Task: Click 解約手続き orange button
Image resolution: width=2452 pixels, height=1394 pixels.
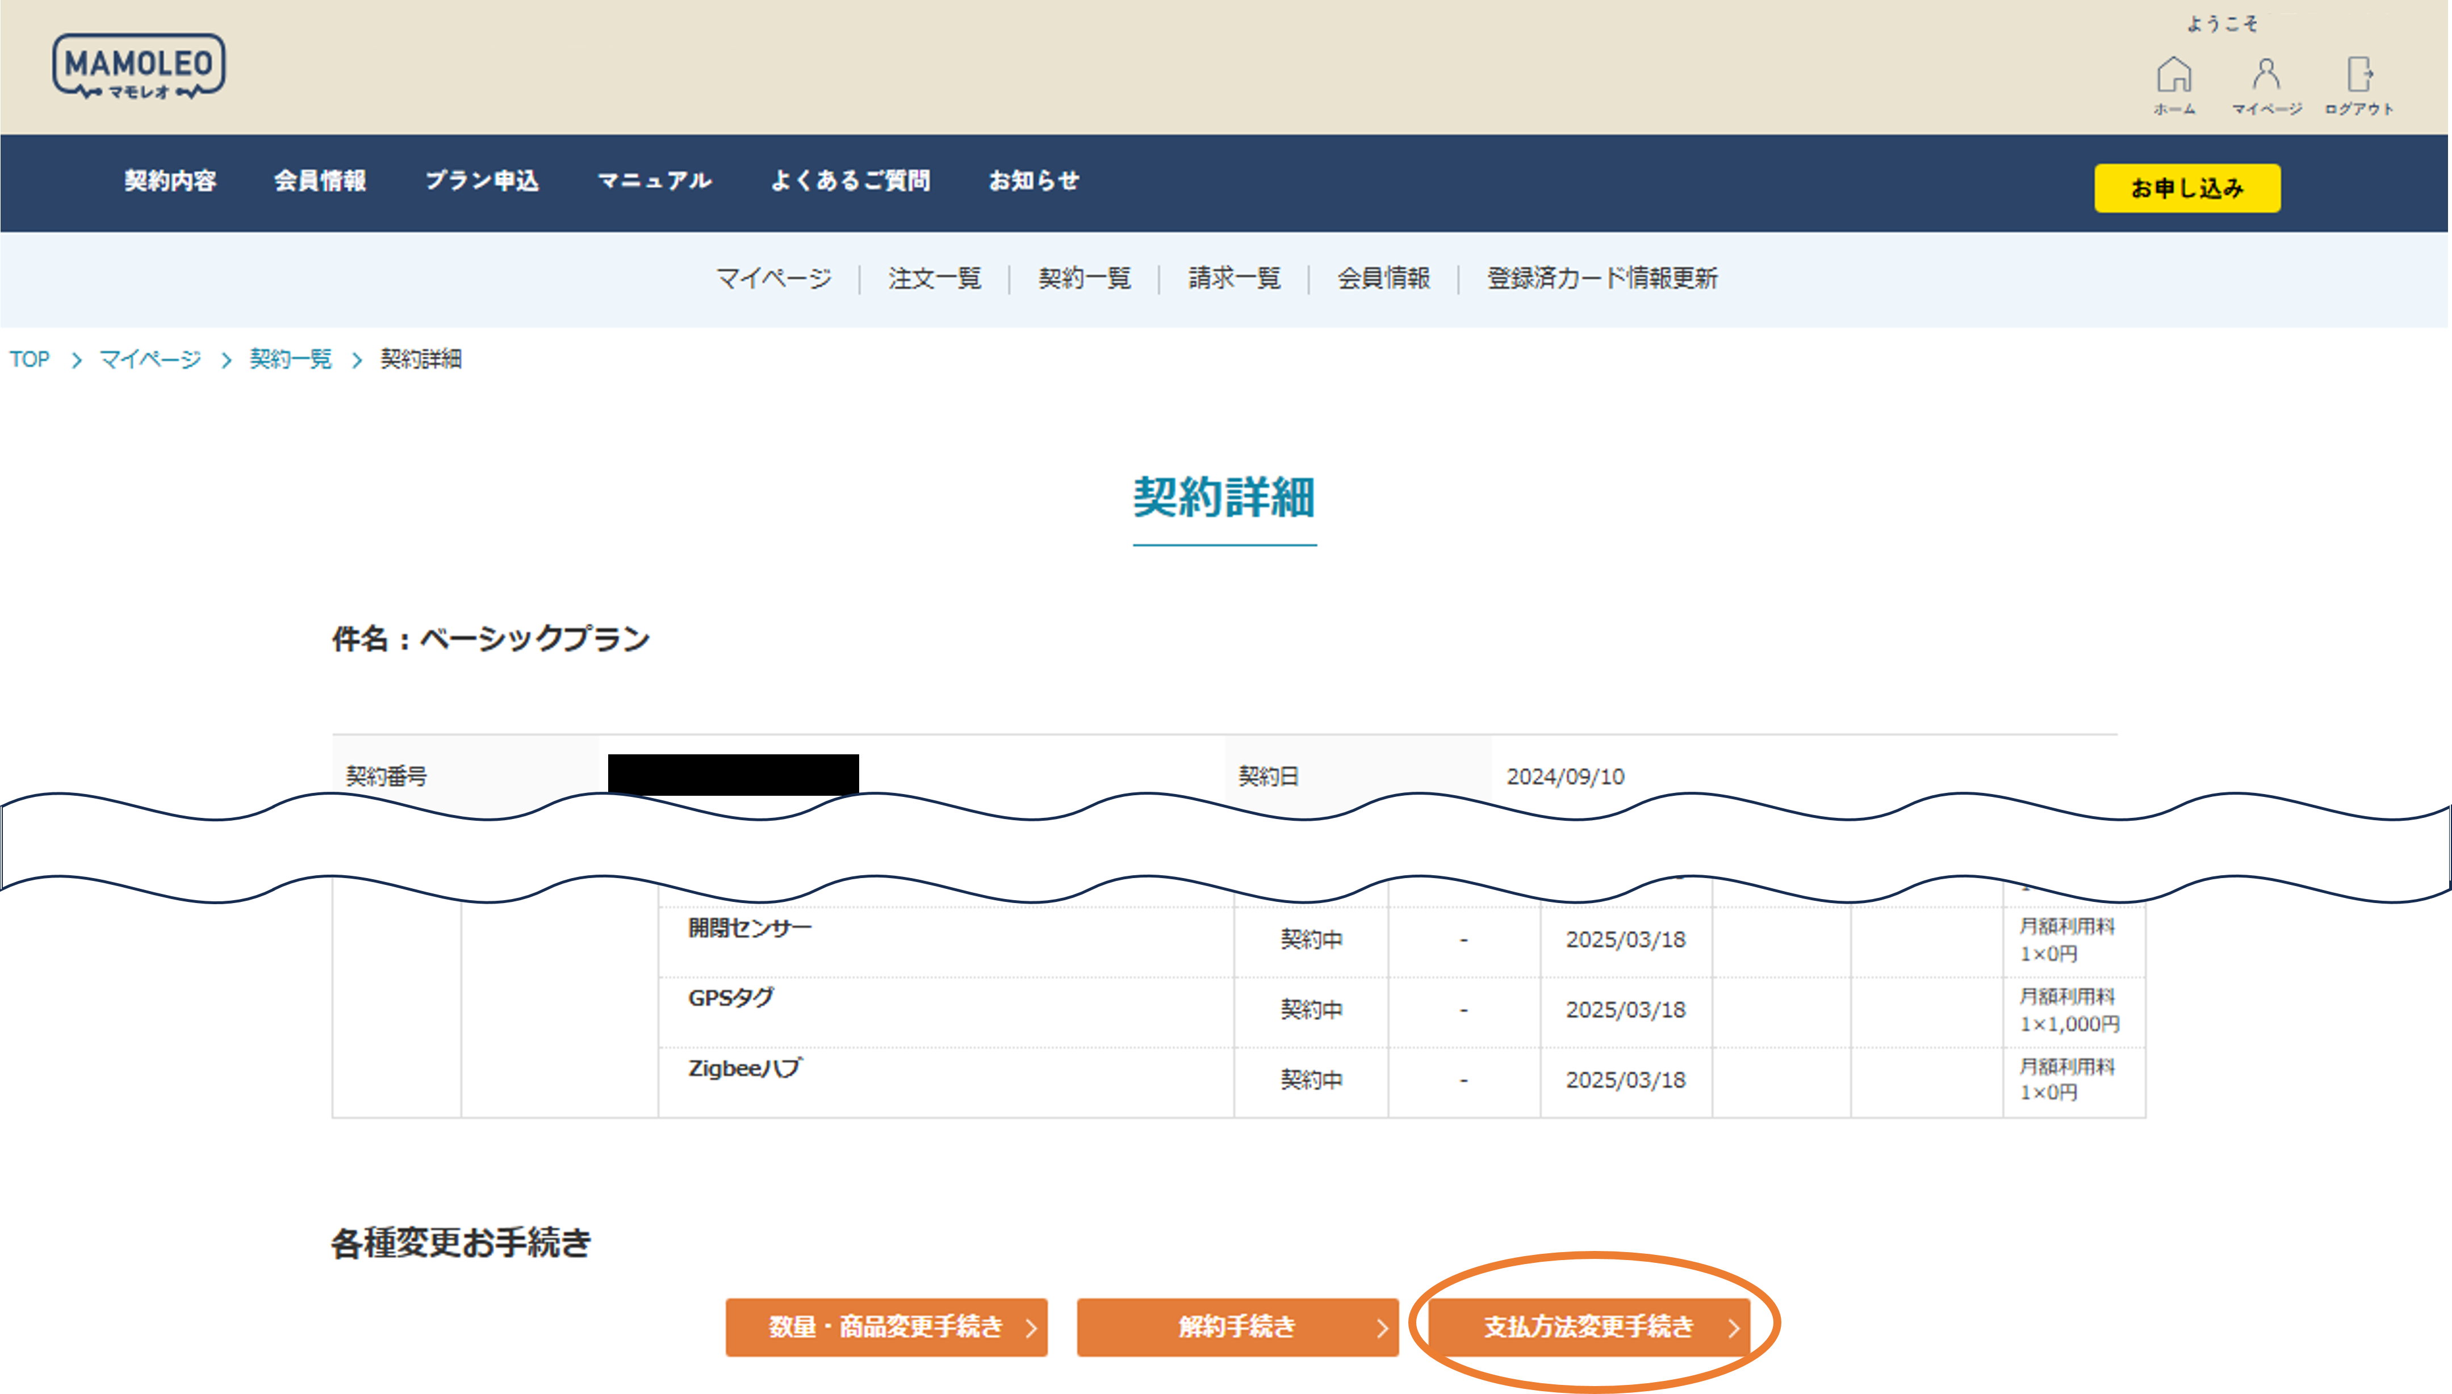Action: click(1237, 1327)
